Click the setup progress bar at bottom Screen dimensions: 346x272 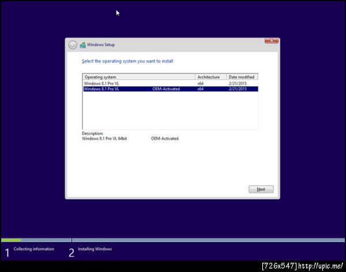173,240
